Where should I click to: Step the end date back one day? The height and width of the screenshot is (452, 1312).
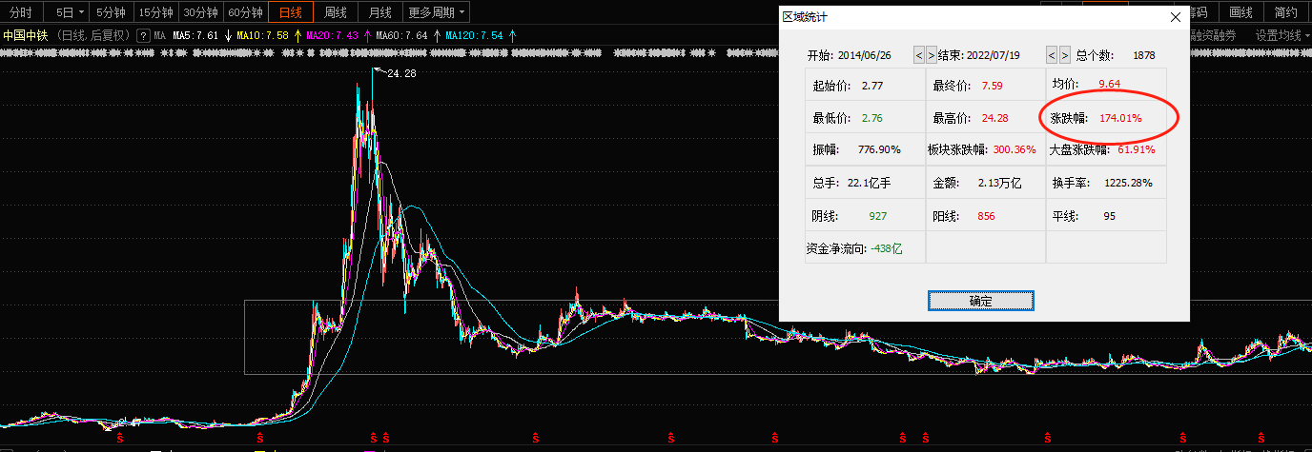click(x=1052, y=55)
